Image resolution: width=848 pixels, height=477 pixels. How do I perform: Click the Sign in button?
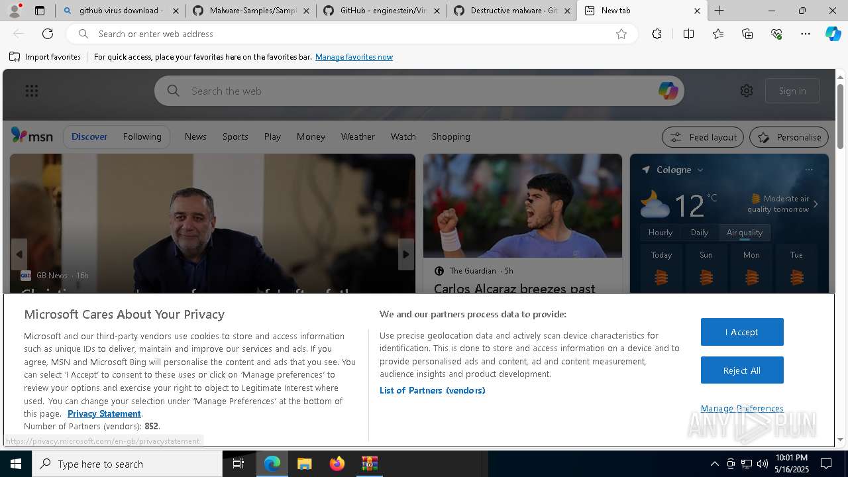(x=792, y=91)
